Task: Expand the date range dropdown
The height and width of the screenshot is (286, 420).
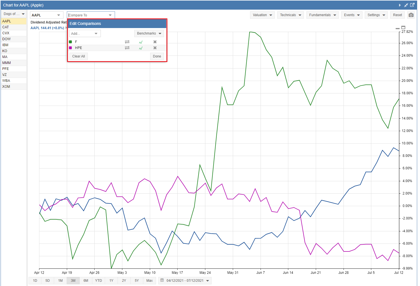Action: (208, 281)
